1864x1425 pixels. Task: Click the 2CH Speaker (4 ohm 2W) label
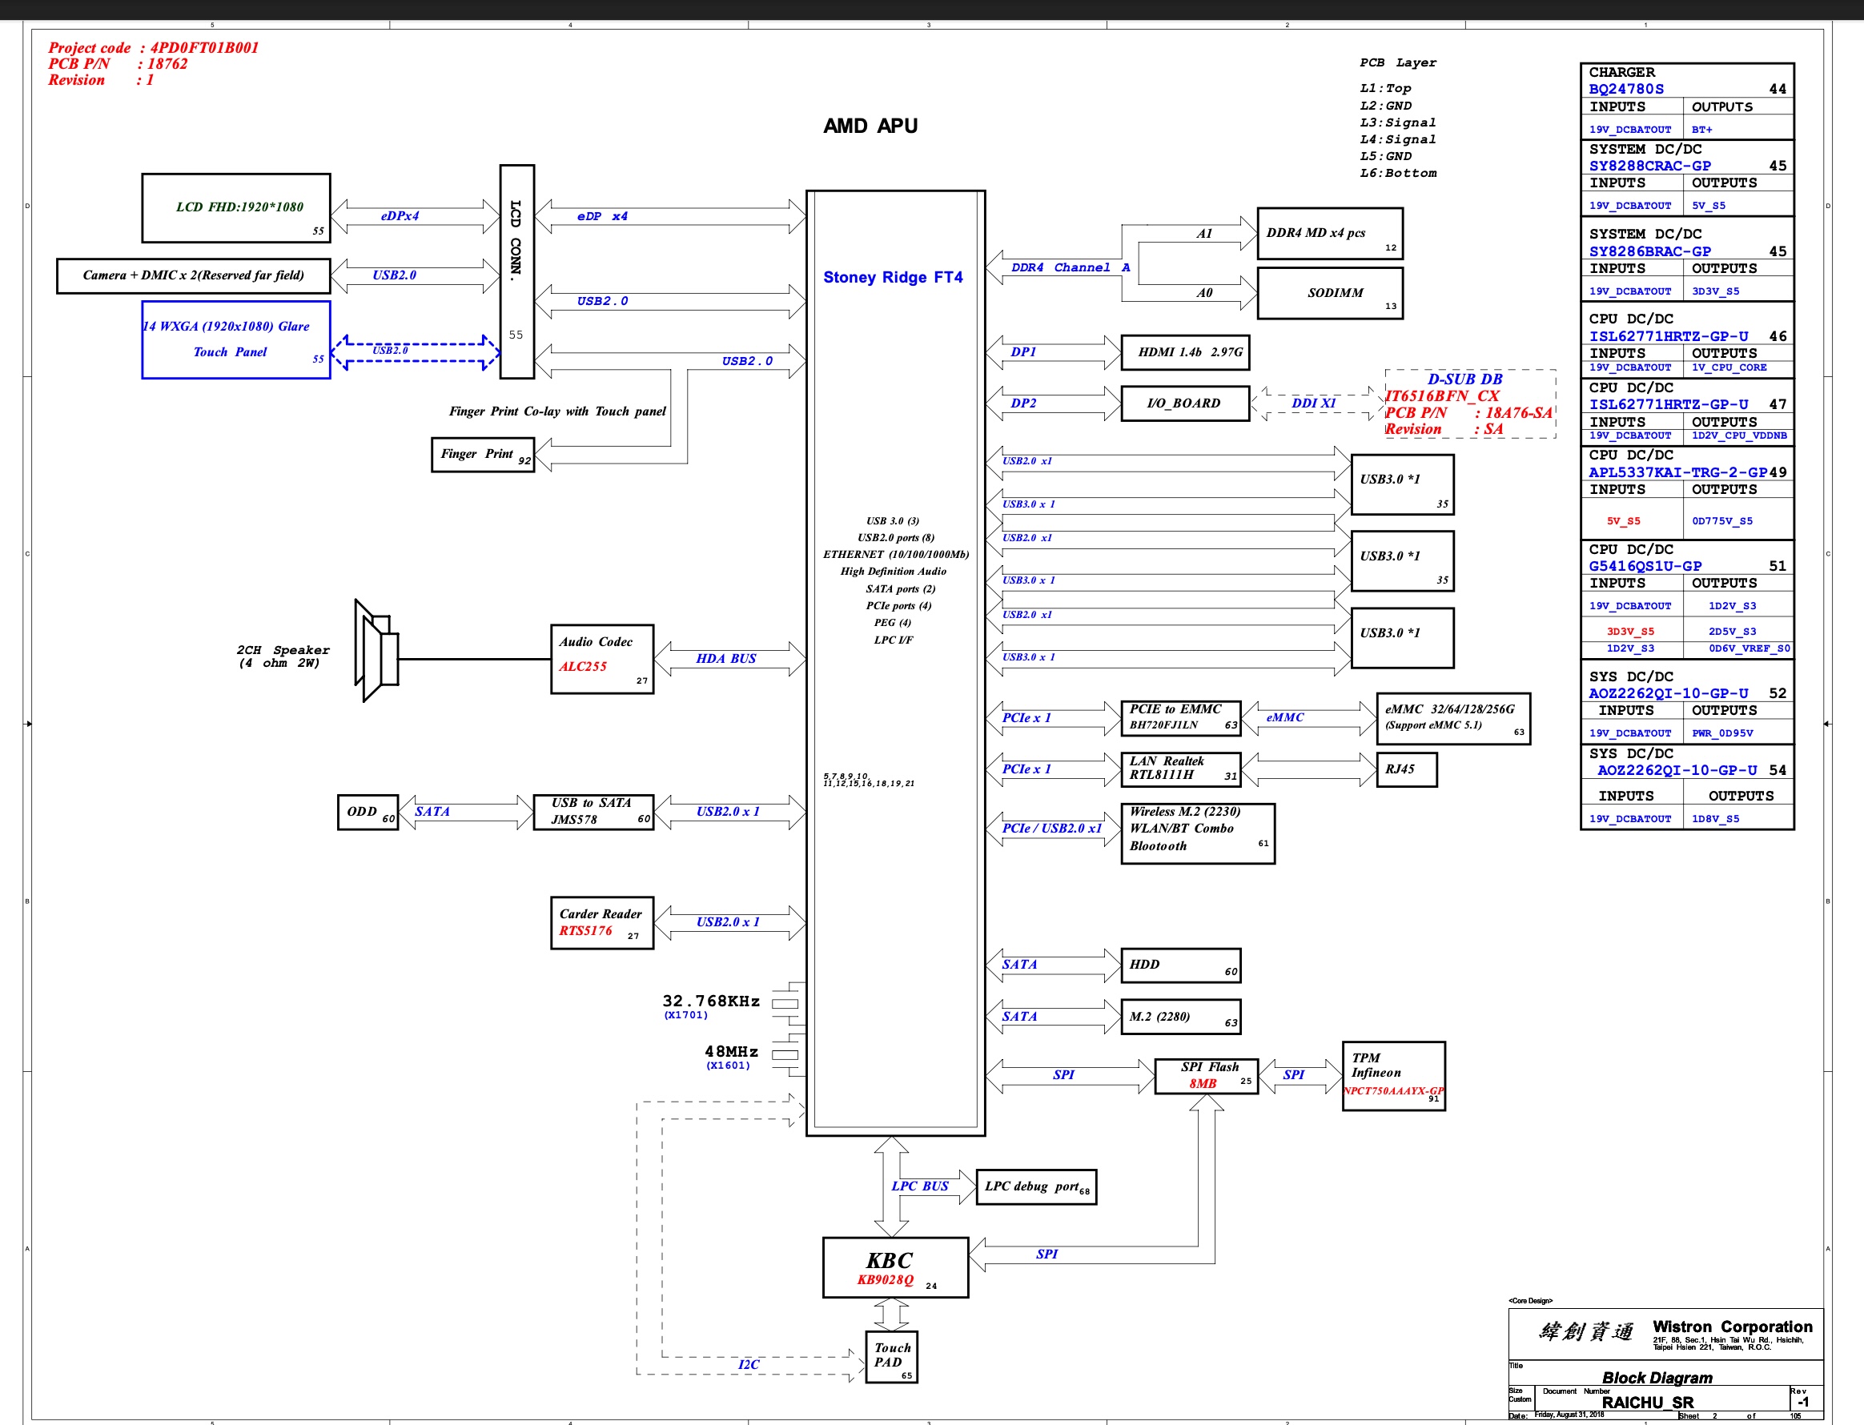[x=283, y=656]
